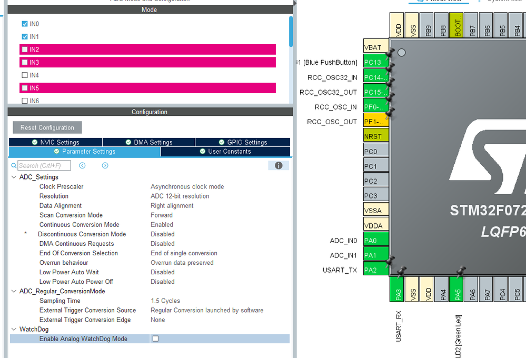Image resolution: width=526 pixels, height=358 pixels.
Task: Uncheck the IN0 channel checkbox
Action: [25, 24]
